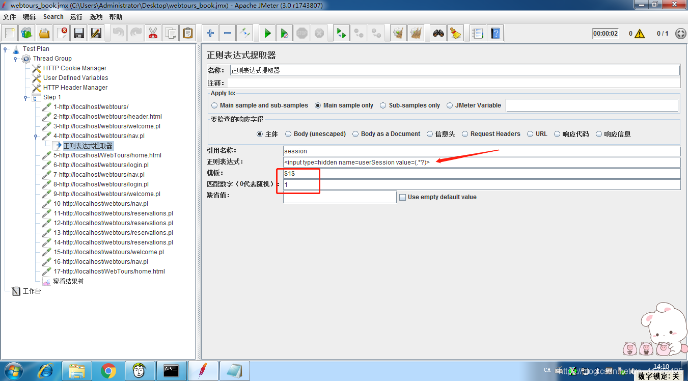
Task: Click the Stop test toolbar icon
Action: pos(301,34)
